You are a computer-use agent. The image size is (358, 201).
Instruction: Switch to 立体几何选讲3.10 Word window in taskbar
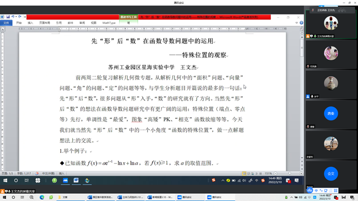[x=130, y=197]
